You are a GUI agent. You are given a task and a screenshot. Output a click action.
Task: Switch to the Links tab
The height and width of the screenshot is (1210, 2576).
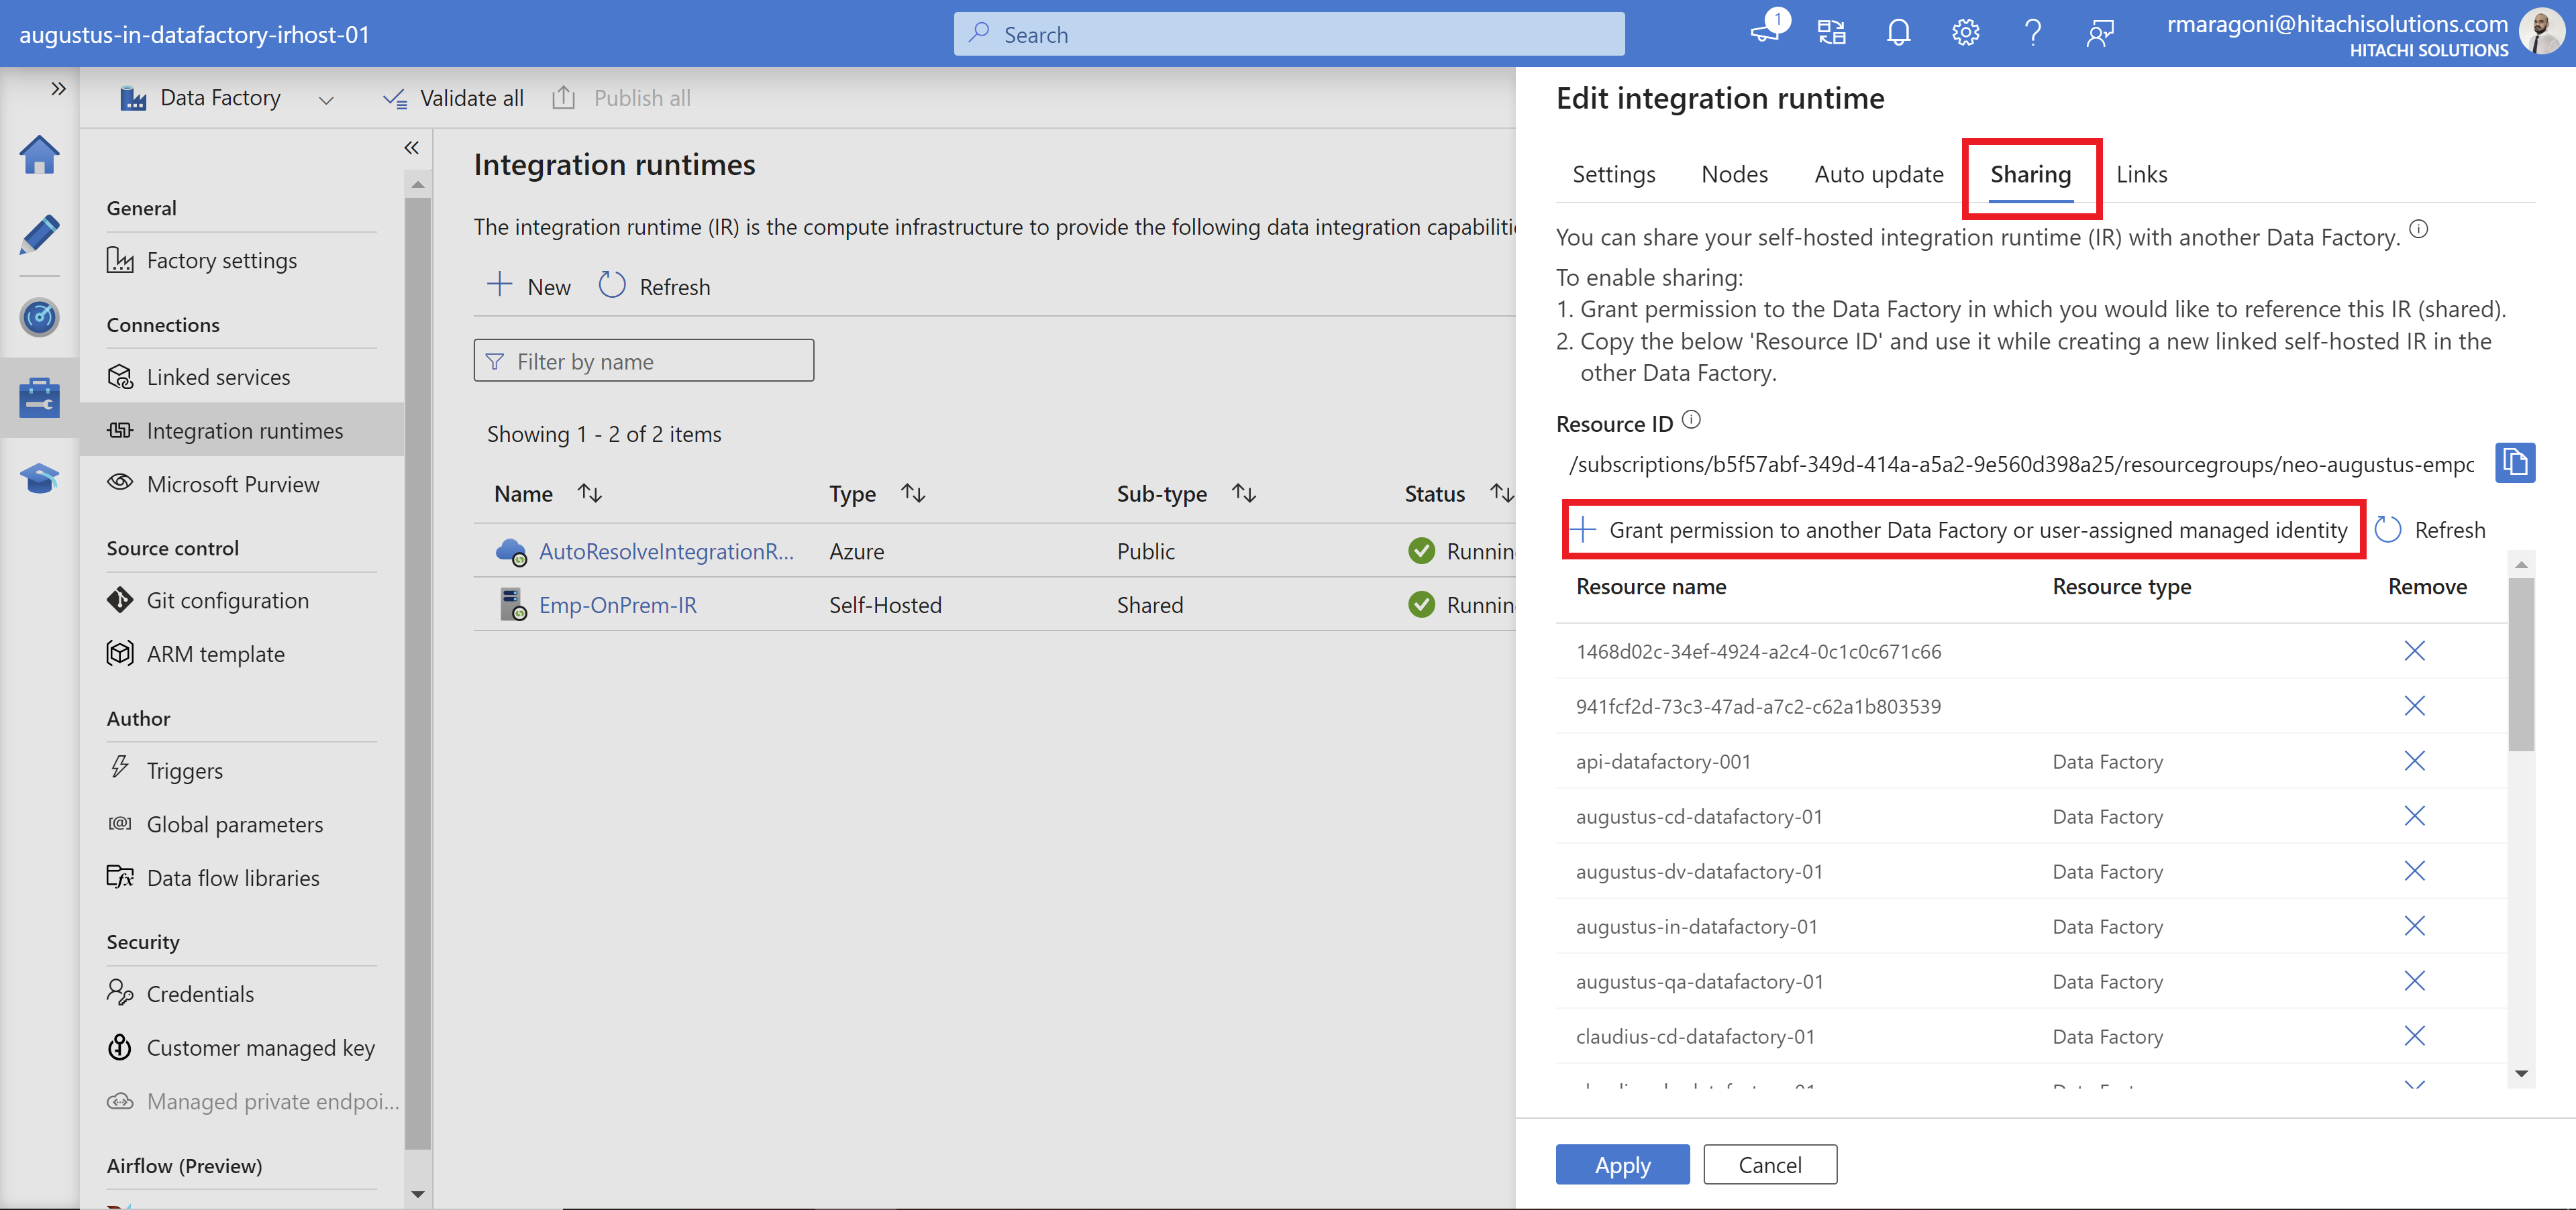(x=2141, y=174)
